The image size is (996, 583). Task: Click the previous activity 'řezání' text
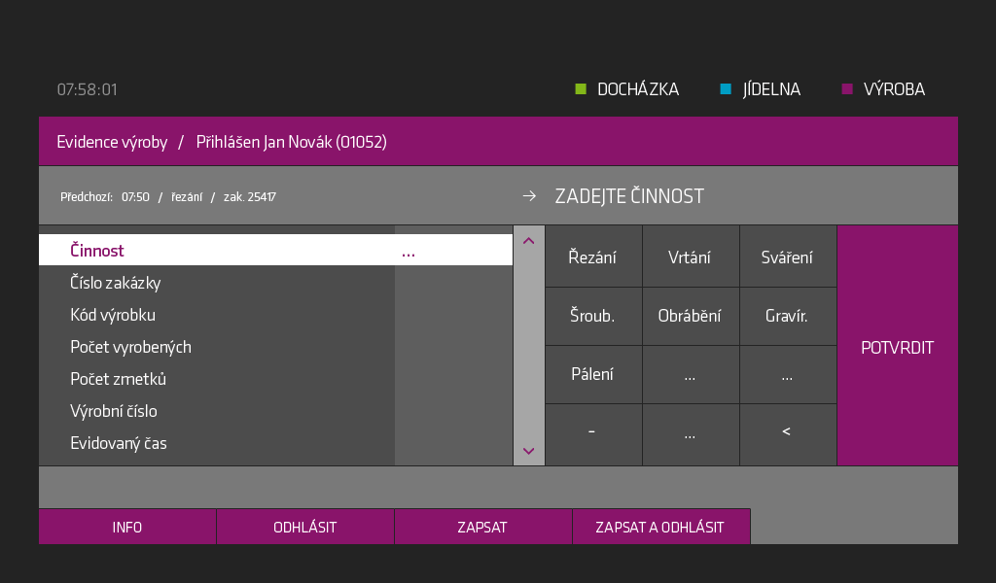[187, 196]
